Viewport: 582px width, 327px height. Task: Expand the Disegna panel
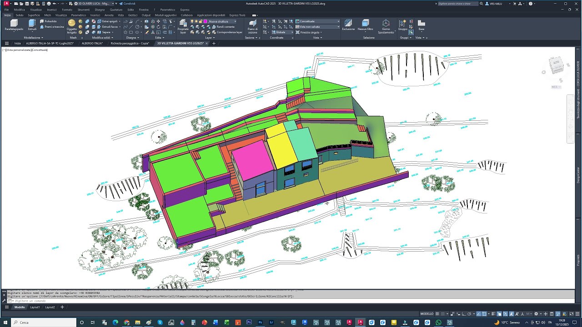(132, 38)
